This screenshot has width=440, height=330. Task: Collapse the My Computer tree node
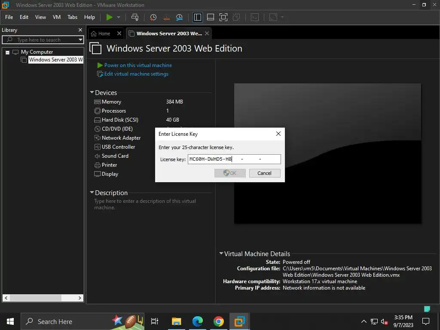(x=8, y=52)
